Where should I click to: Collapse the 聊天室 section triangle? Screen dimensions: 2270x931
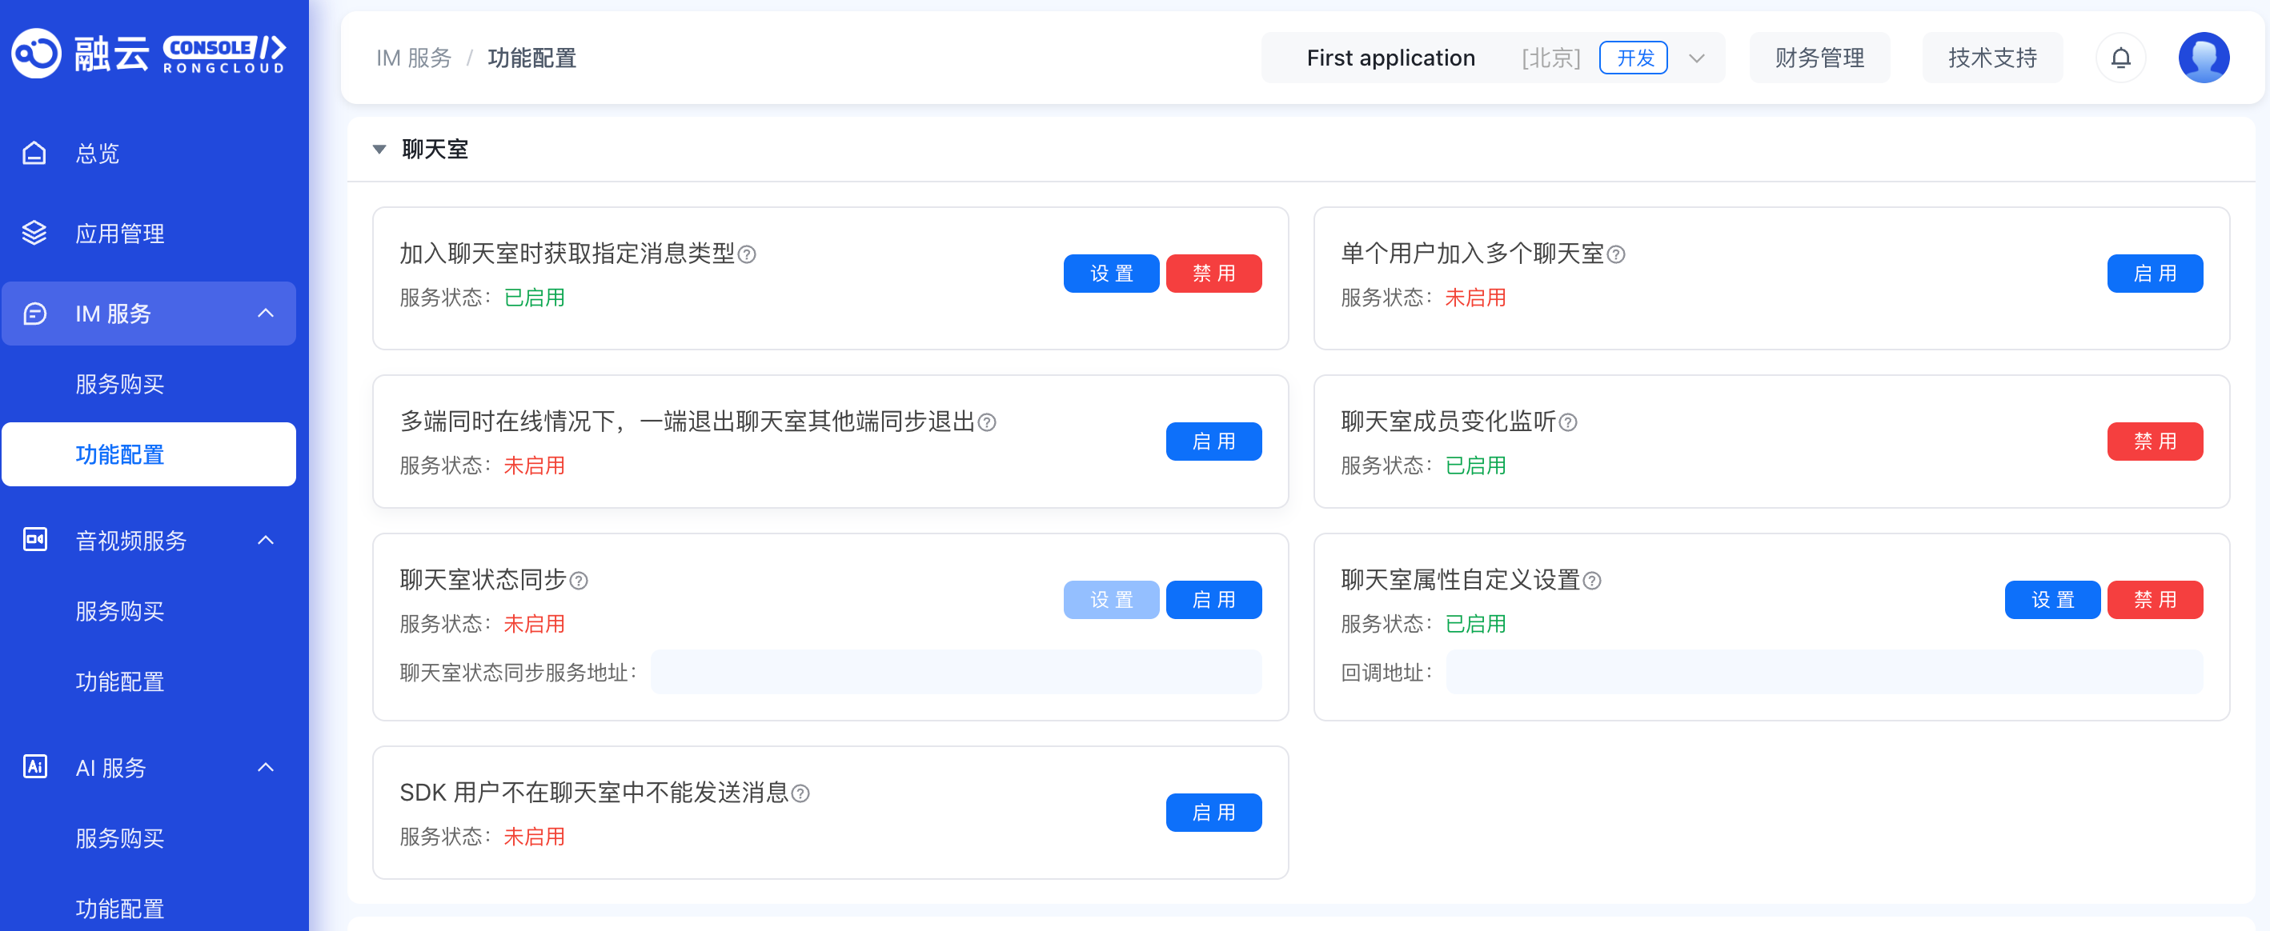tap(380, 150)
